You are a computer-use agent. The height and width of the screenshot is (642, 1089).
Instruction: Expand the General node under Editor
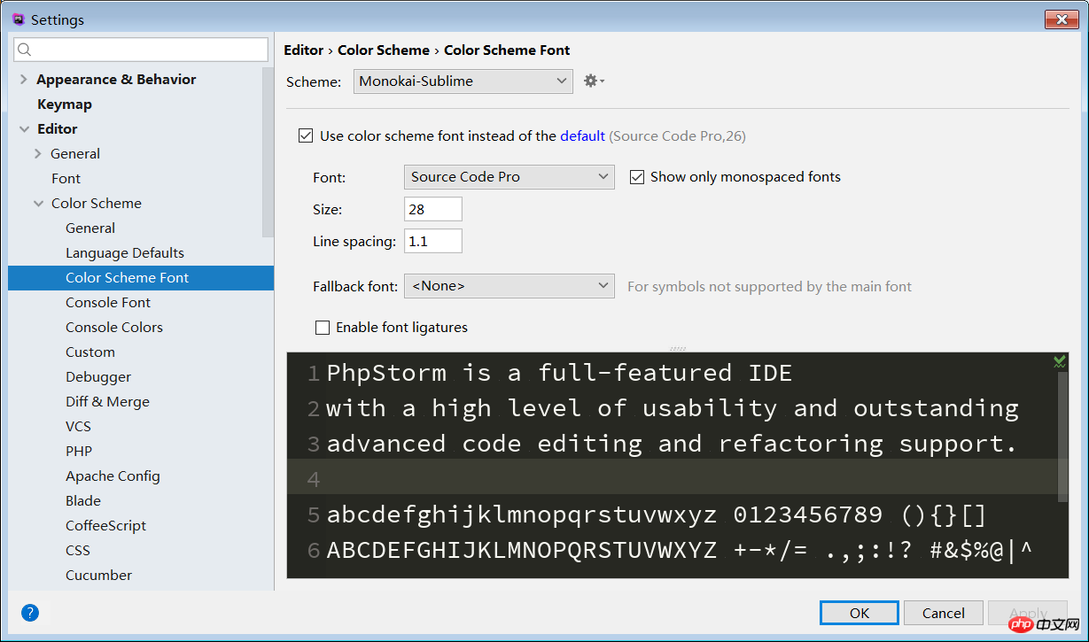[x=38, y=154]
